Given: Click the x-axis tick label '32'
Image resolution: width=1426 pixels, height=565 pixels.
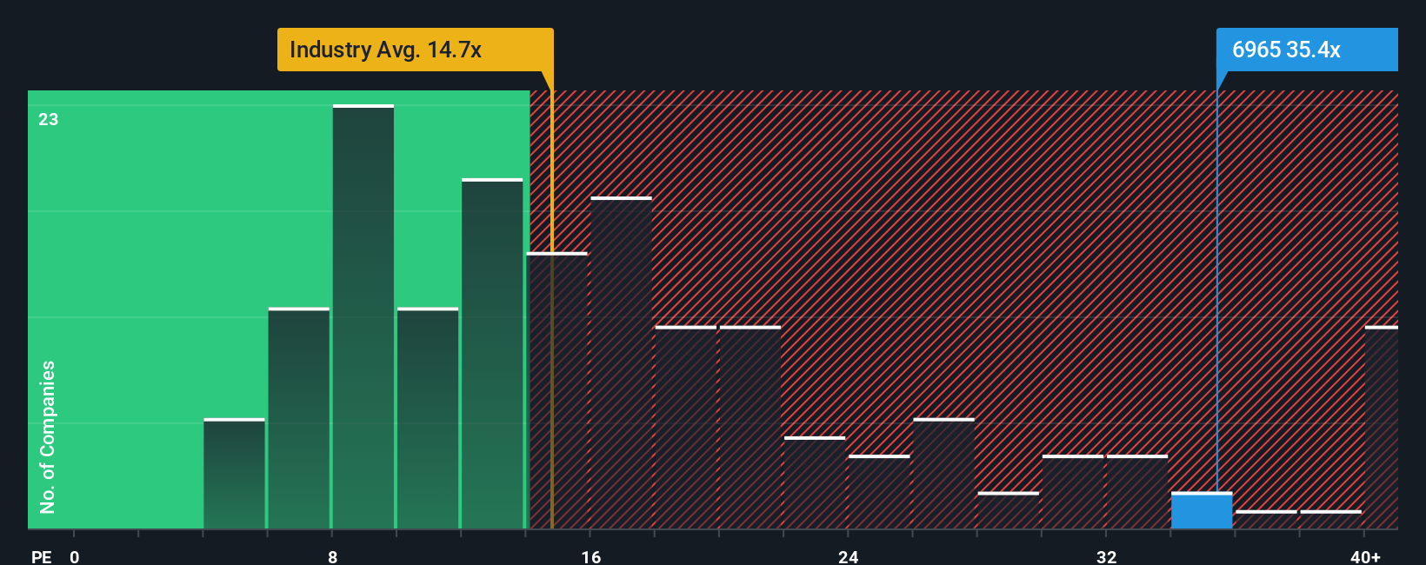Looking at the screenshot, I should (1106, 556).
